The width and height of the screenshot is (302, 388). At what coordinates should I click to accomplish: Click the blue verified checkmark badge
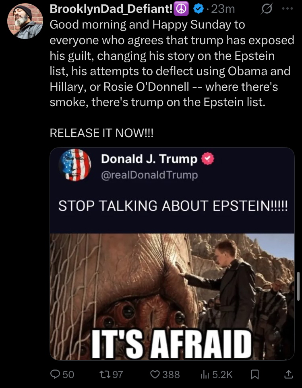tap(198, 9)
